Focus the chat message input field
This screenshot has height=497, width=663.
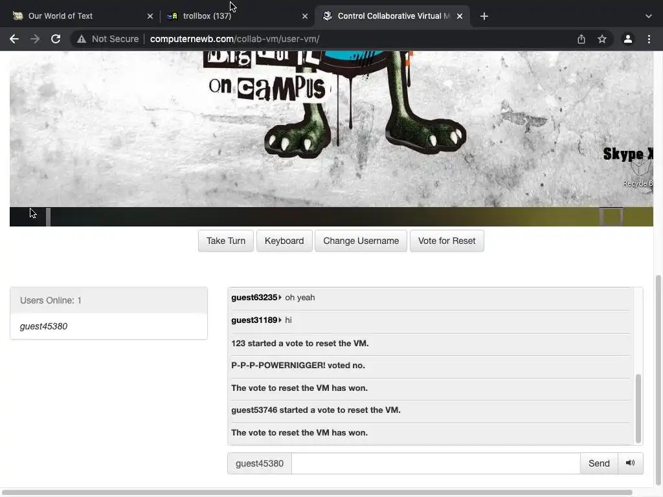coord(436,463)
